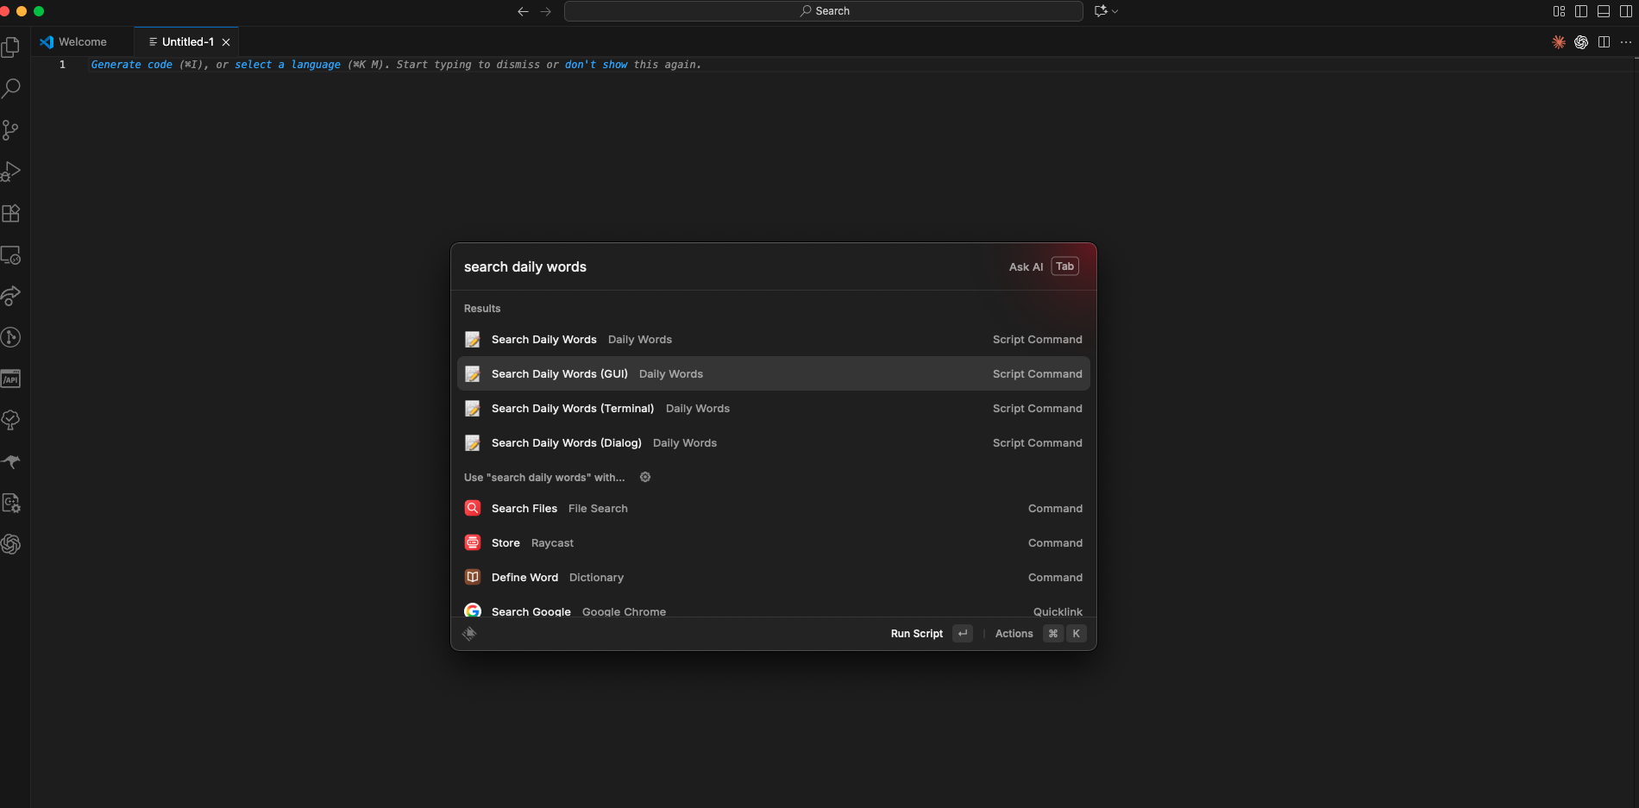This screenshot has width=1639, height=808.
Task: Open the Extensions view
Action: point(11,213)
